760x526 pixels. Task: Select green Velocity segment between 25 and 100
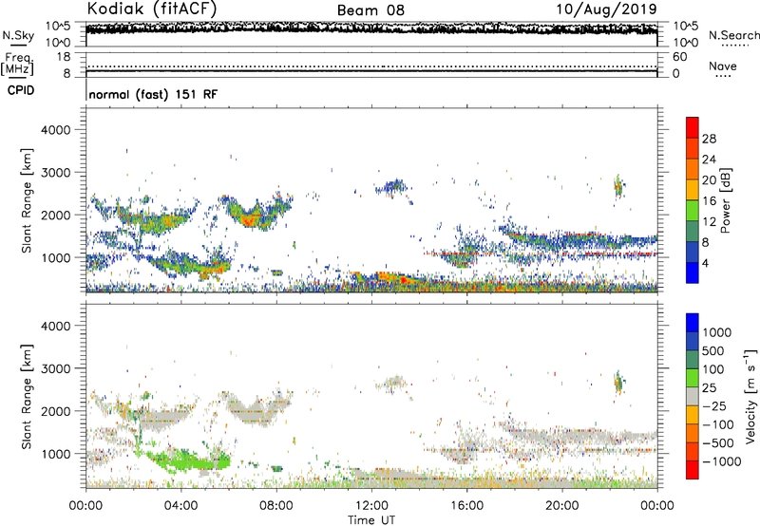[x=693, y=377]
